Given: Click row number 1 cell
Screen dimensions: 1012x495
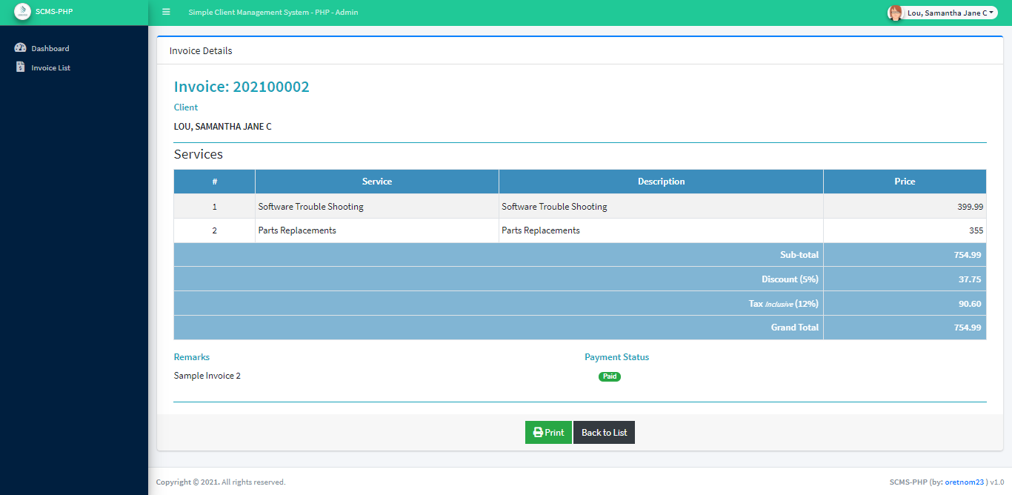Looking at the screenshot, I should 215,207.
